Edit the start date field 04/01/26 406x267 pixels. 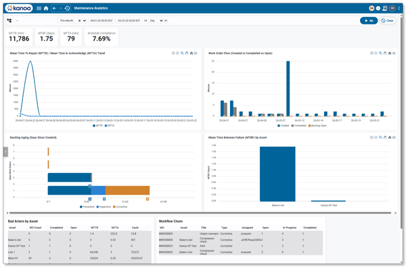coord(101,21)
